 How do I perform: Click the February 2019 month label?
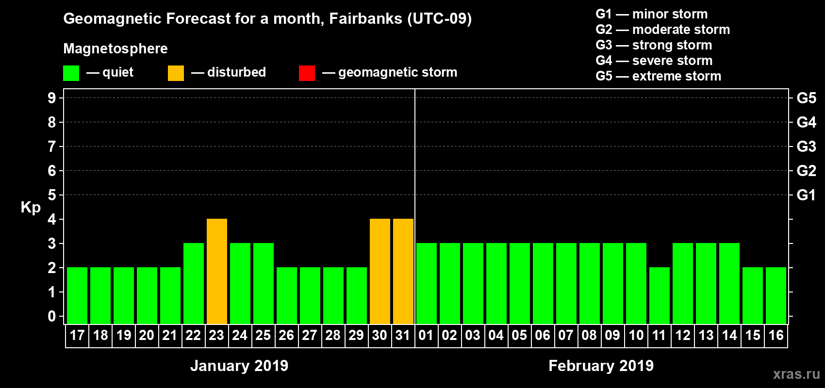[601, 366]
